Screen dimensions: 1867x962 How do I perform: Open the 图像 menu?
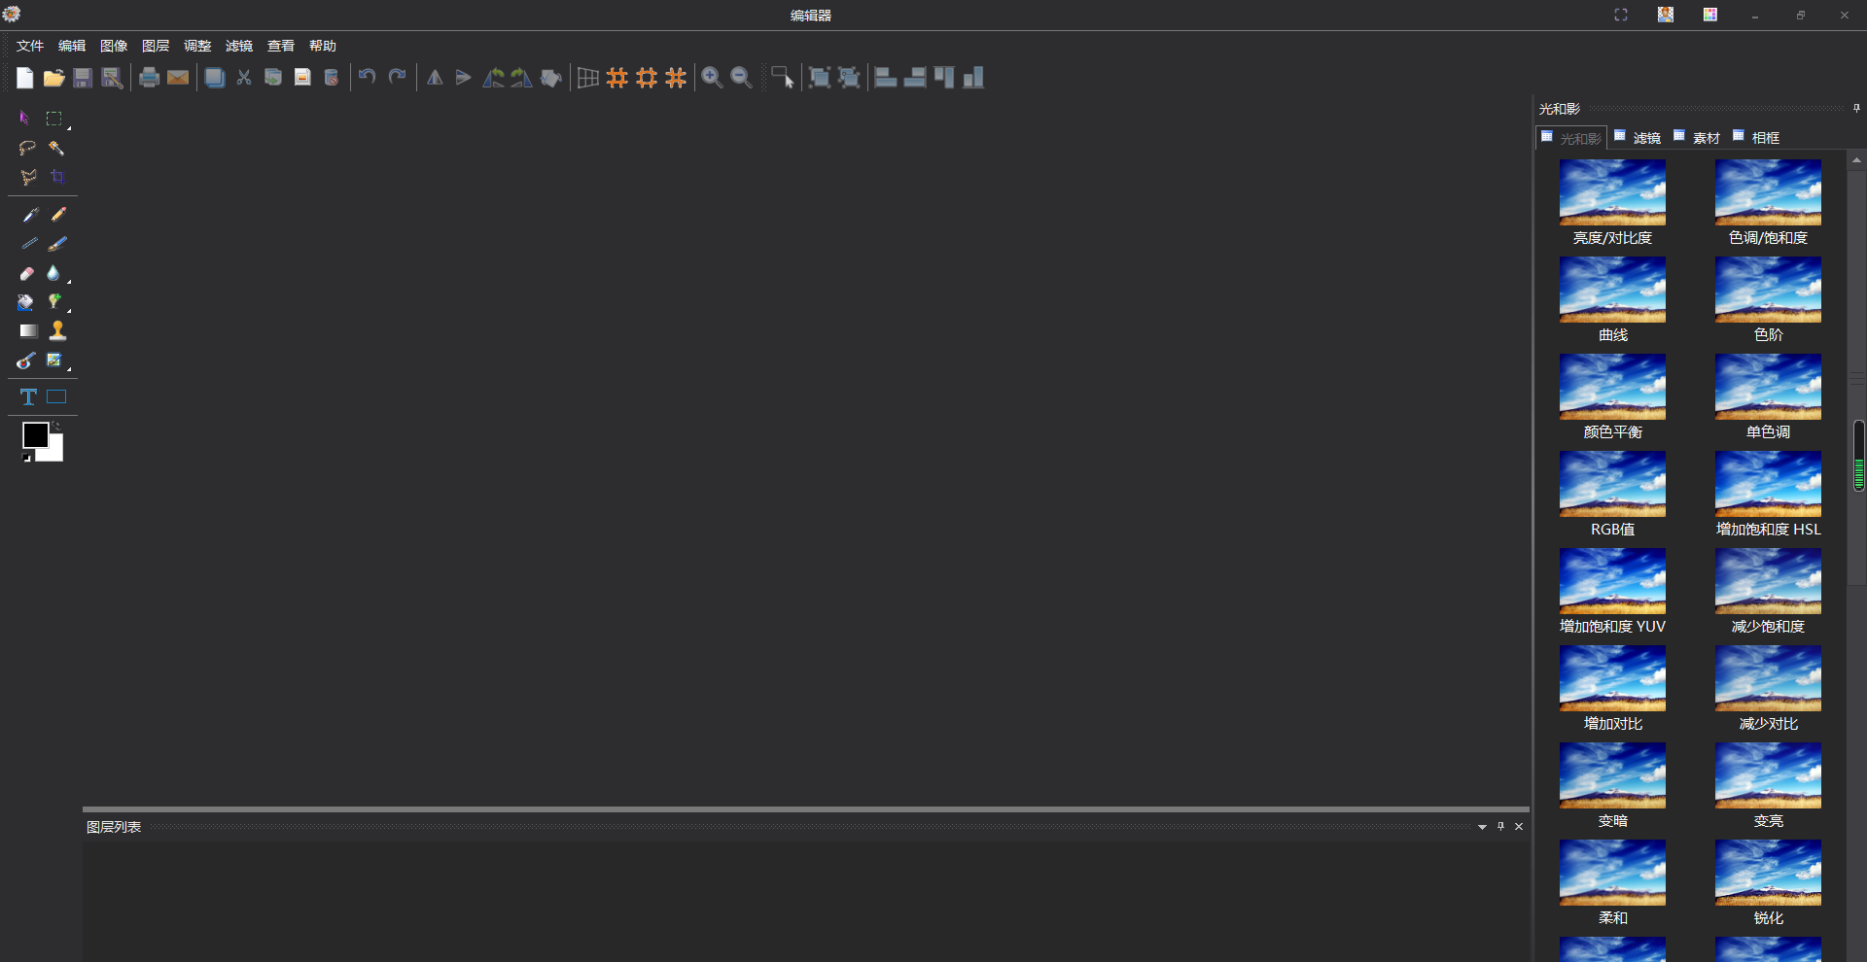[x=114, y=46]
